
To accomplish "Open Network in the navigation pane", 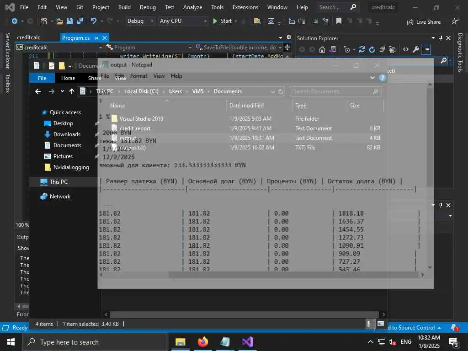I will (x=60, y=197).
